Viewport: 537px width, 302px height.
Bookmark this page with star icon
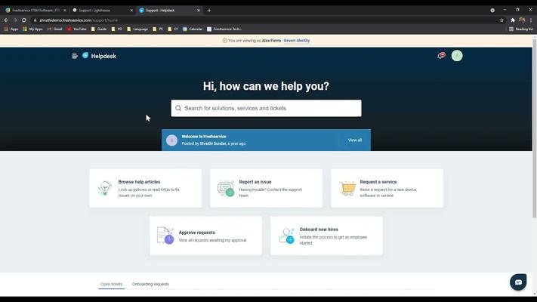[502, 20]
